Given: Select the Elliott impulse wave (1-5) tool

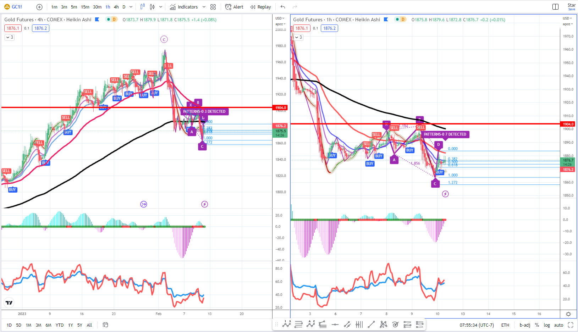Looking at the screenshot, I should tap(287, 324).
